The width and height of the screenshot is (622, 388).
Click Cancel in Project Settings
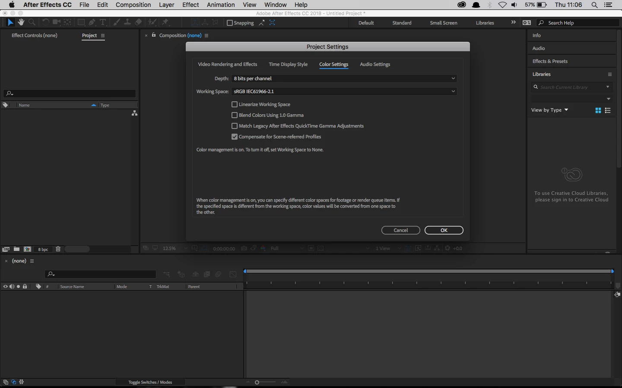click(401, 230)
